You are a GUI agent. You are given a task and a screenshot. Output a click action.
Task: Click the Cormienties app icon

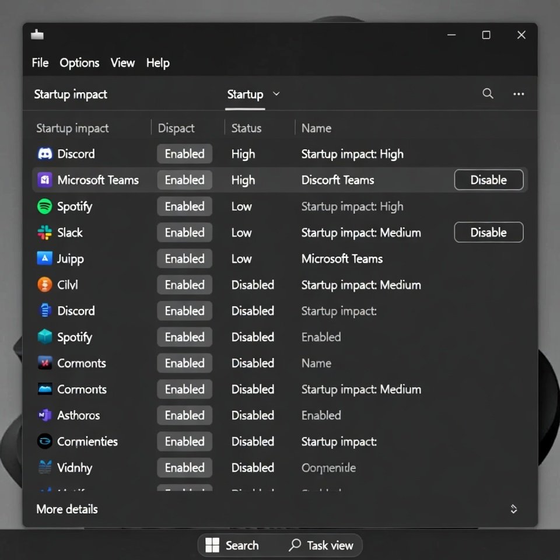(x=45, y=442)
